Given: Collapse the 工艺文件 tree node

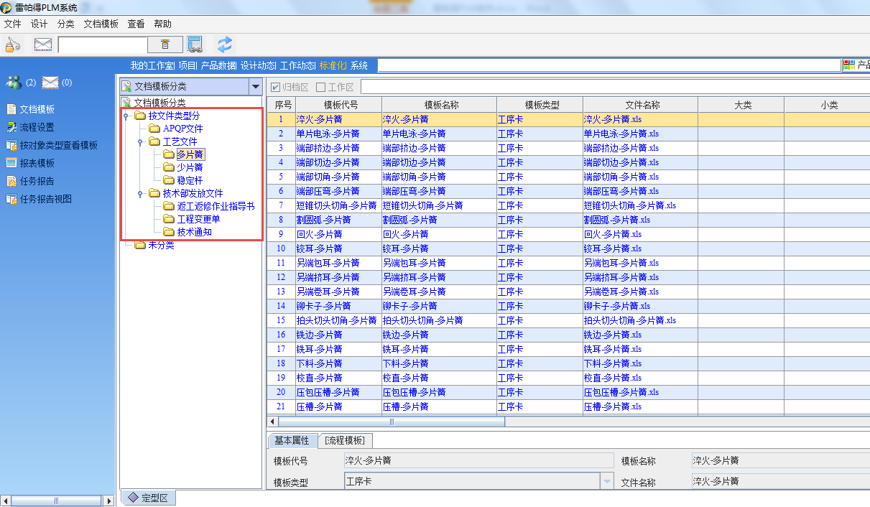Looking at the screenshot, I should [141, 142].
